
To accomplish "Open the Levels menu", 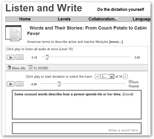I will coord(64,19).
